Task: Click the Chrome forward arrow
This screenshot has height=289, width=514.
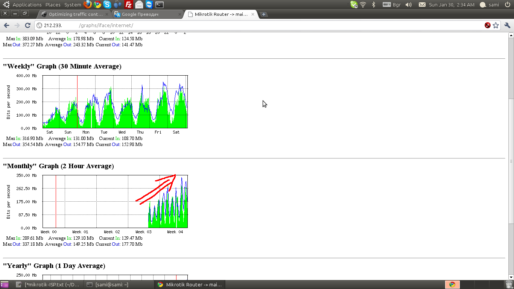Action: (x=17, y=25)
